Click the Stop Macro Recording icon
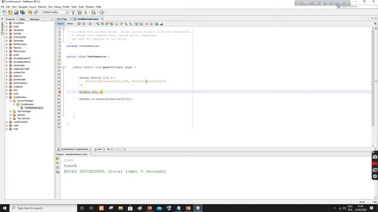The image size is (378, 212). click(x=151, y=24)
